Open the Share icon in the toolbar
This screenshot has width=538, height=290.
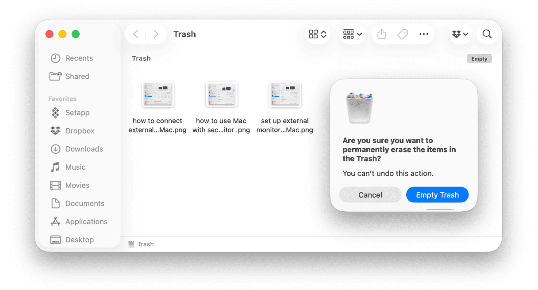coord(381,34)
